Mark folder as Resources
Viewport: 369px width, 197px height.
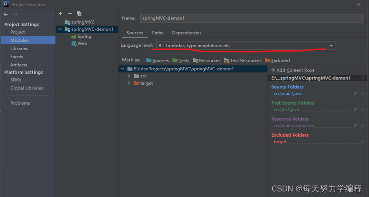(x=206, y=60)
